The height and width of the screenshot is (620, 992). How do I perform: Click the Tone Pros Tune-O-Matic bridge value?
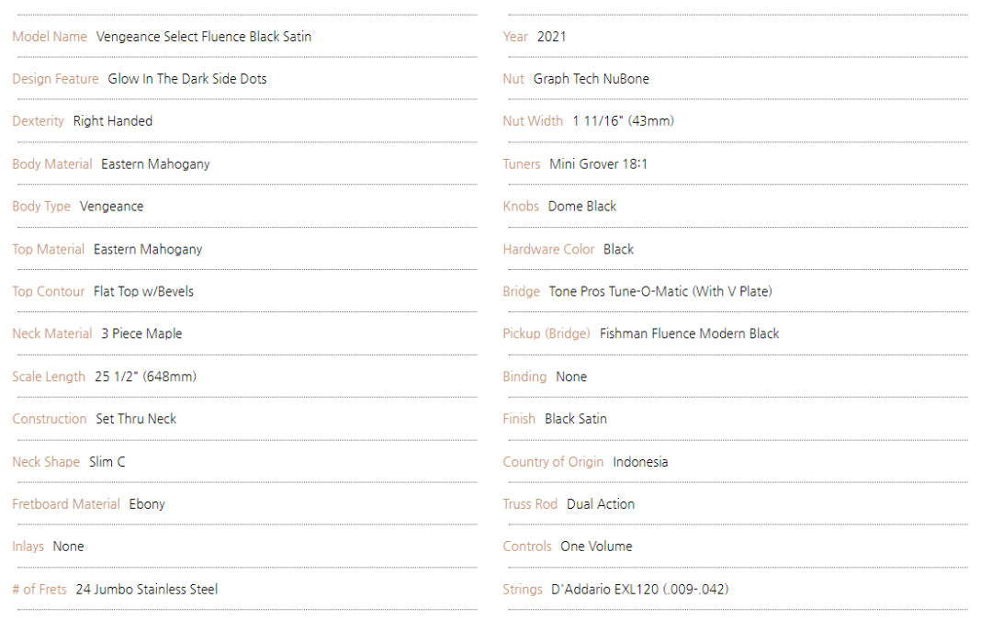(x=660, y=292)
